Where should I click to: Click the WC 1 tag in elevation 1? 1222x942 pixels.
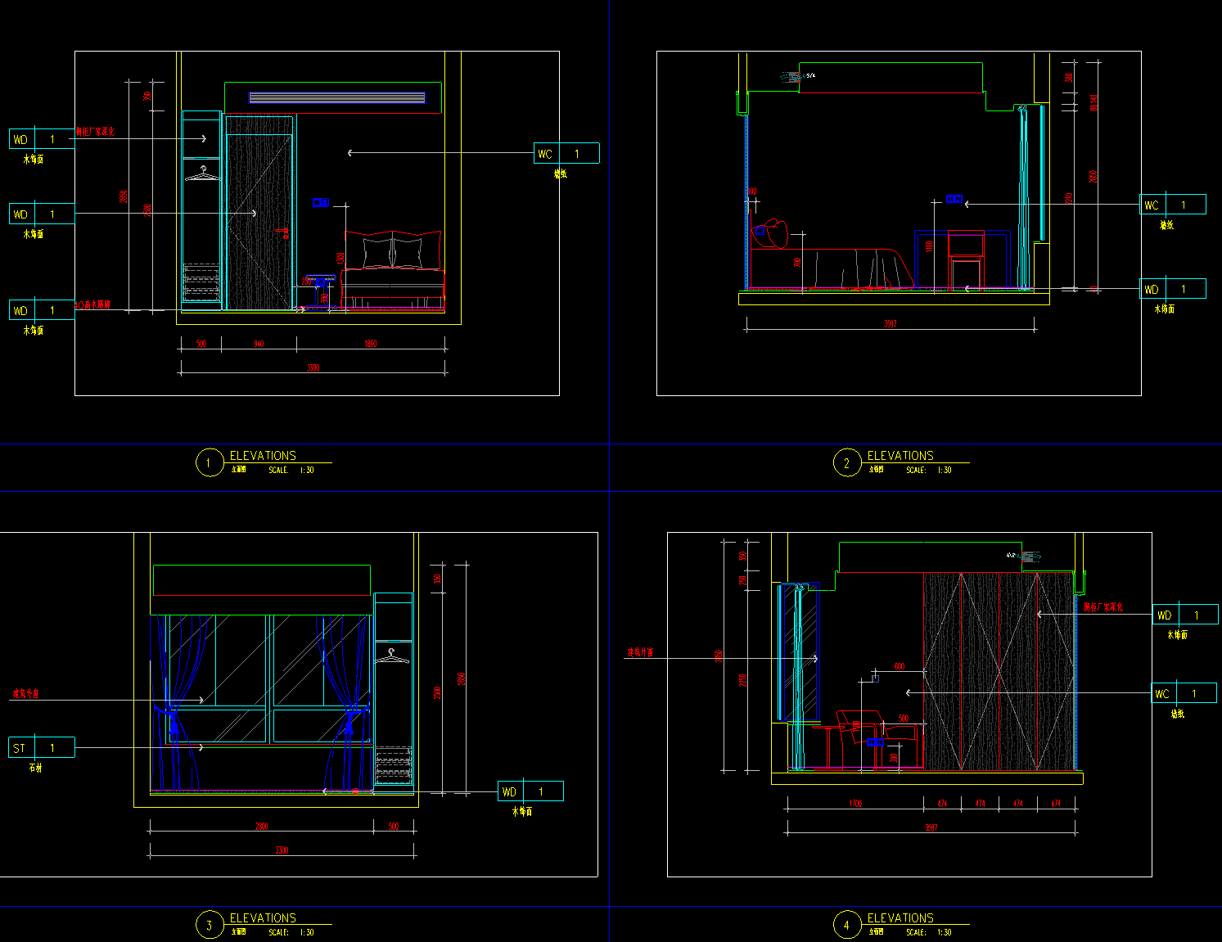[566, 153]
